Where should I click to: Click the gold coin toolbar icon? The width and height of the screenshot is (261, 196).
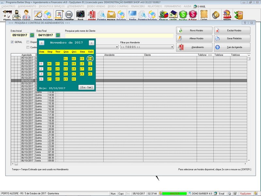[x=216, y=15]
